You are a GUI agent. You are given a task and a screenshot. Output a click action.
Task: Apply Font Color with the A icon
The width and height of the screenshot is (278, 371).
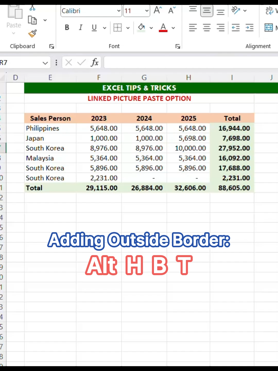pos(163,28)
